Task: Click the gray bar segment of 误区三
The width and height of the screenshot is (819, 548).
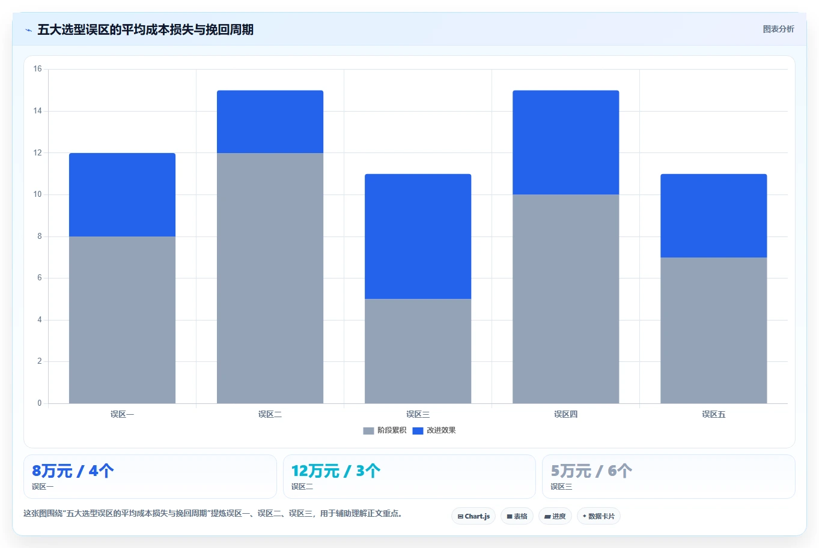Action: point(418,351)
